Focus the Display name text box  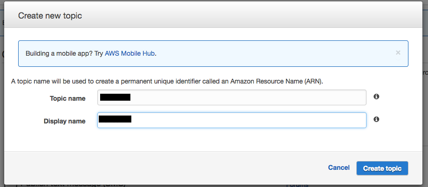247,120
